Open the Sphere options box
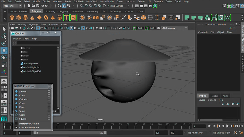 coord(49,92)
